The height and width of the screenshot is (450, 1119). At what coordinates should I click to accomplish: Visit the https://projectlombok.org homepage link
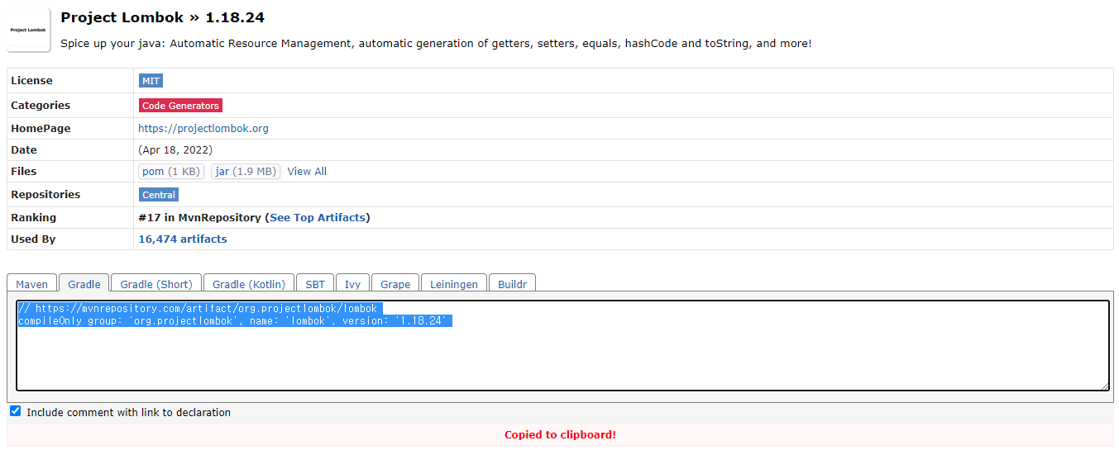pyautogui.click(x=203, y=129)
